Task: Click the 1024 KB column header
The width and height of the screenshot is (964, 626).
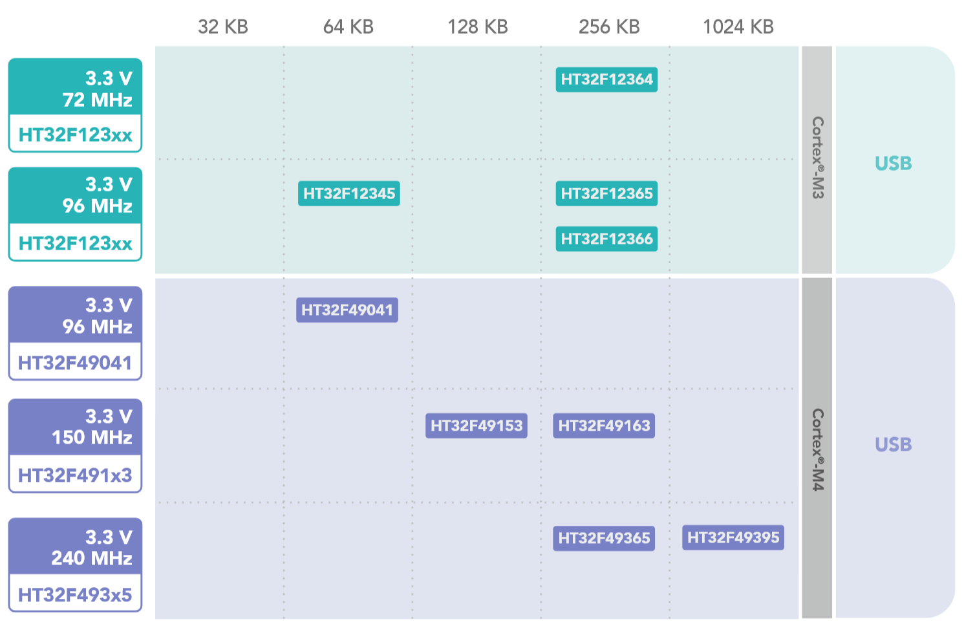Action: [738, 27]
